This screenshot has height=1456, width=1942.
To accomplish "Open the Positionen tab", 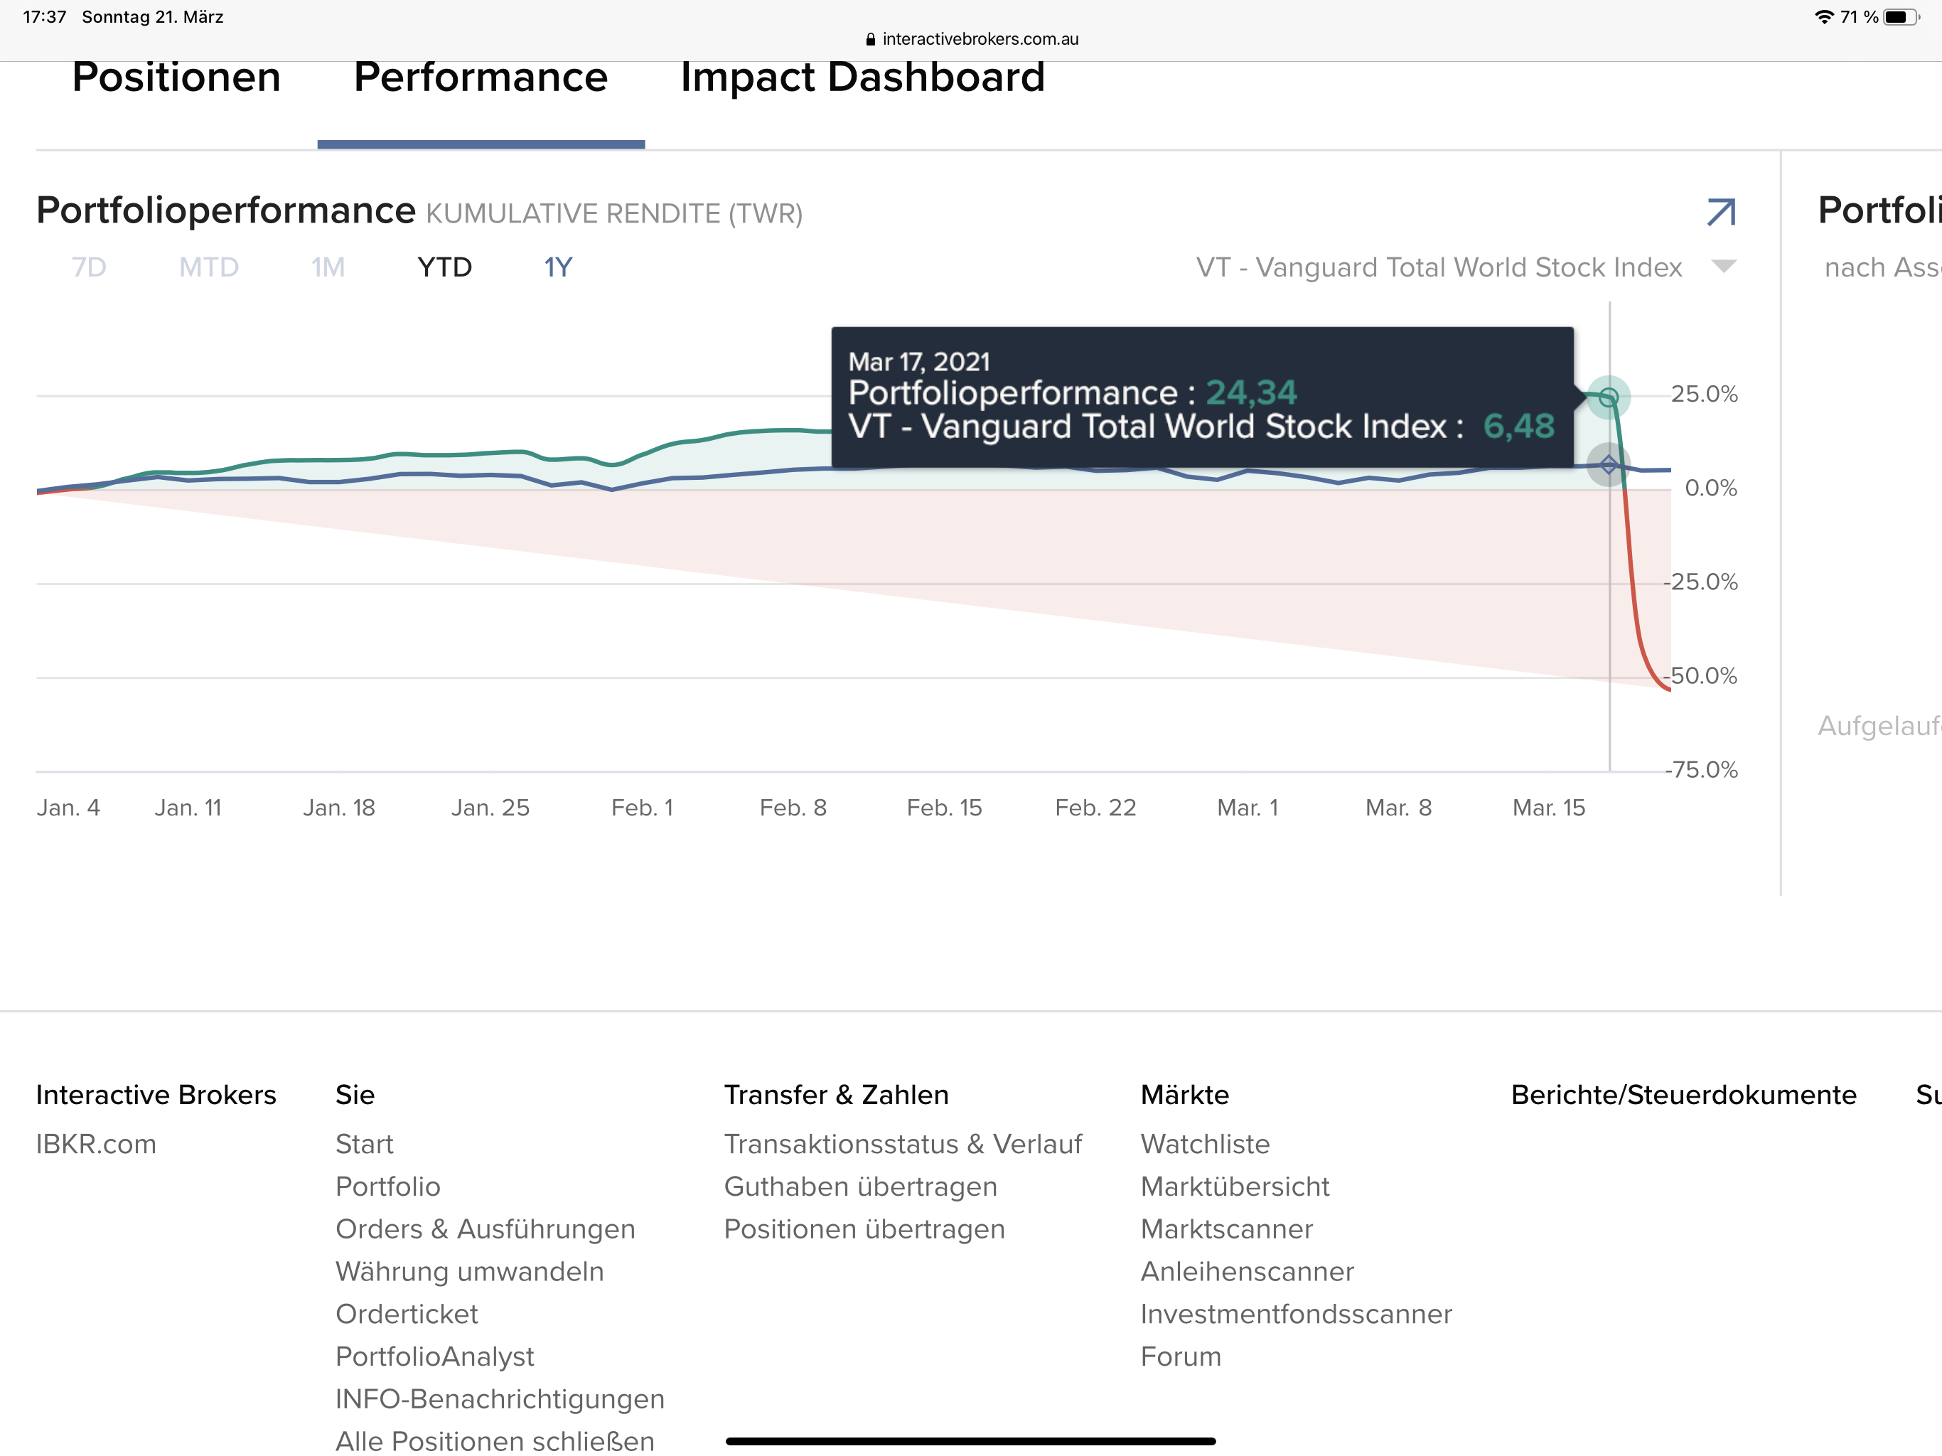I will click(176, 77).
